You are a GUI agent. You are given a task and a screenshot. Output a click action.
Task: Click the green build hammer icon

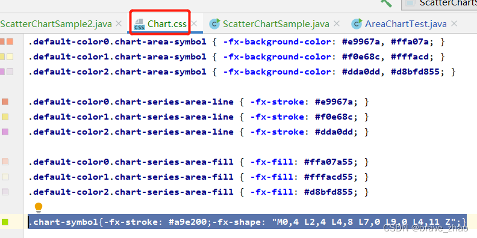[x=386, y=2]
